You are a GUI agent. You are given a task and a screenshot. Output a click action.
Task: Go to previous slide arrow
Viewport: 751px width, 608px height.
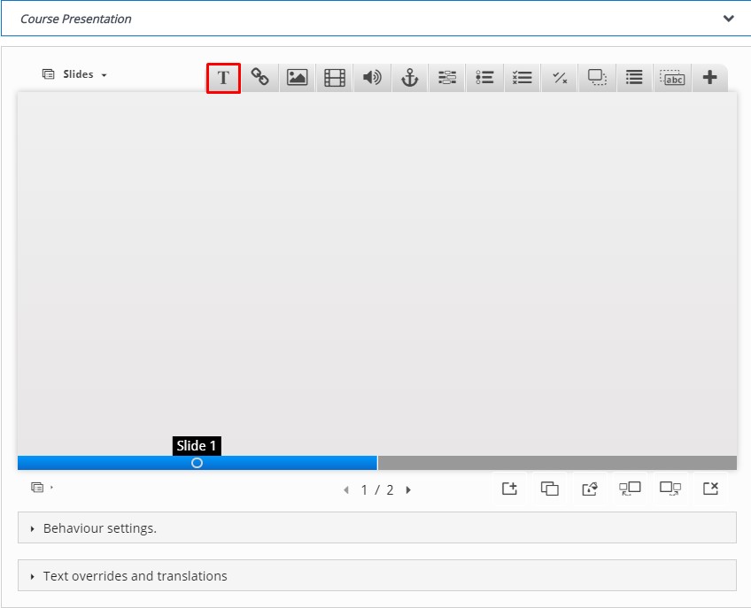point(346,489)
